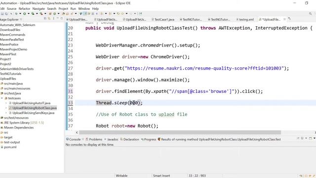Close the Package Explorer view tab
Viewport: 316px width, 178px height.
point(21,19)
